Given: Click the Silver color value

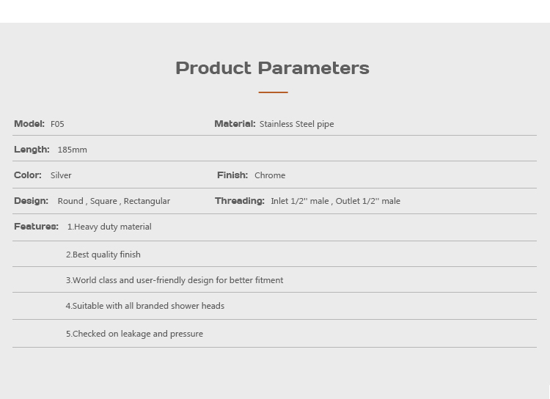Looking at the screenshot, I should 61,176.
